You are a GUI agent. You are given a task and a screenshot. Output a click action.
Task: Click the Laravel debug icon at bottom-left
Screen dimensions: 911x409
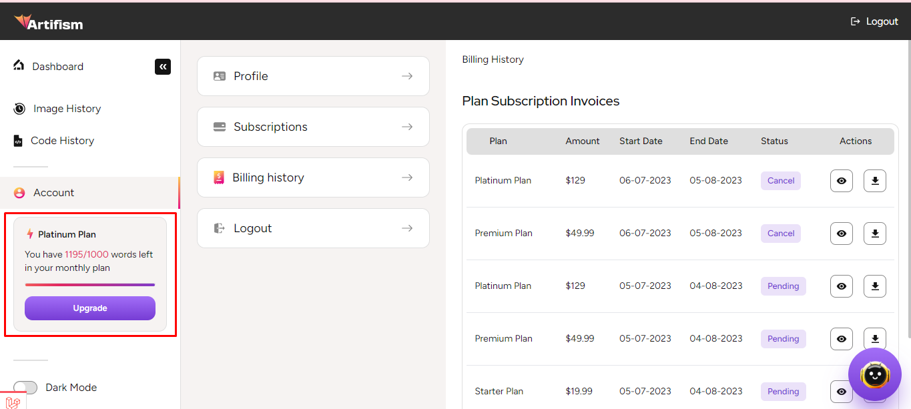[x=13, y=401]
